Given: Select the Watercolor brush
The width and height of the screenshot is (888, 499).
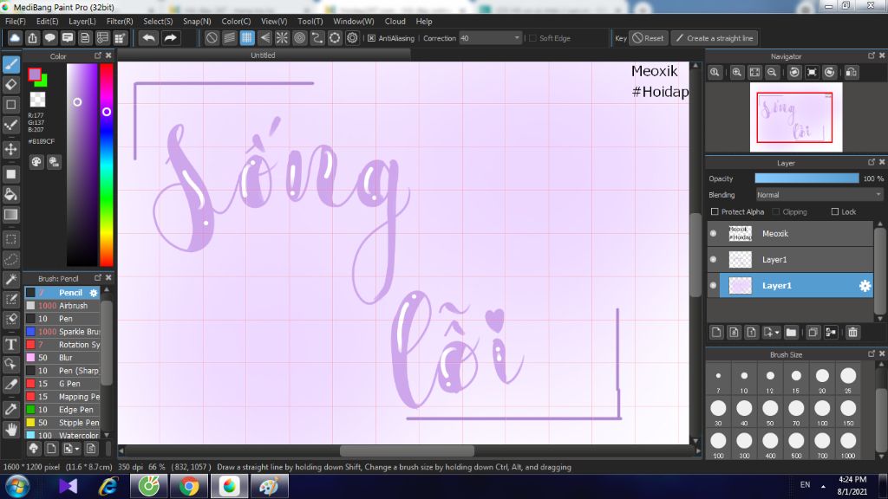Looking at the screenshot, I should click(x=62, y=435).
